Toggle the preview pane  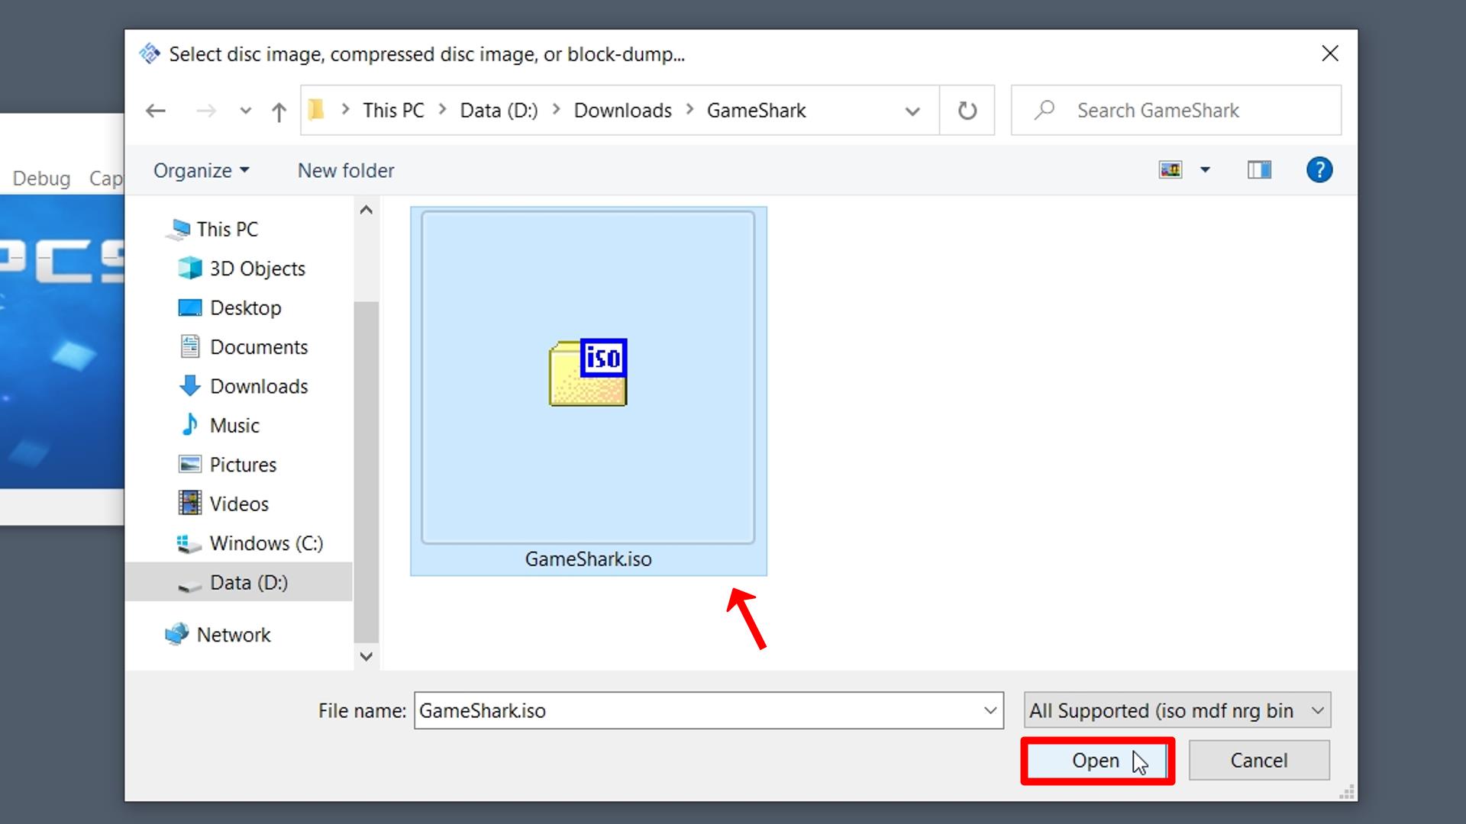[x=1259, y=169]
